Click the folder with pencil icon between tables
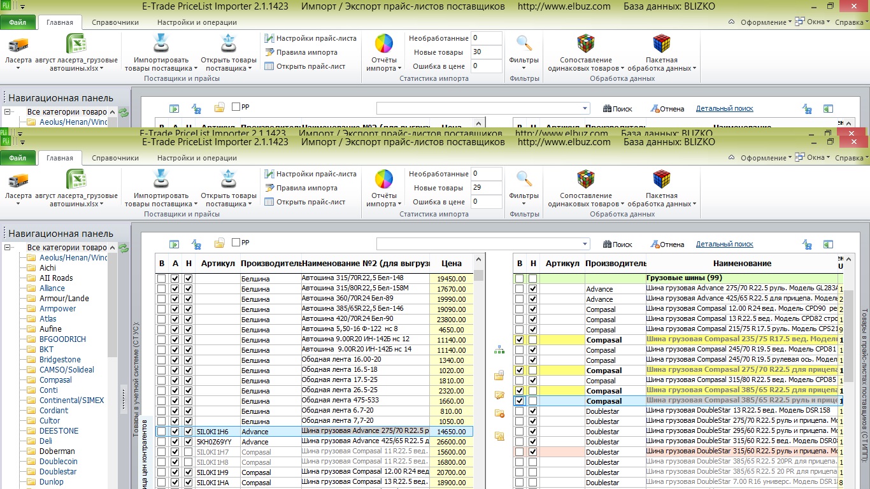870x489 pixels. coord(499,395)
